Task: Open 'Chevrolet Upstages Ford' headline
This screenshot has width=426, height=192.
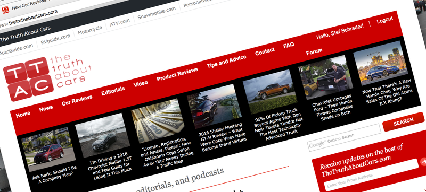Action: (333, 108)
